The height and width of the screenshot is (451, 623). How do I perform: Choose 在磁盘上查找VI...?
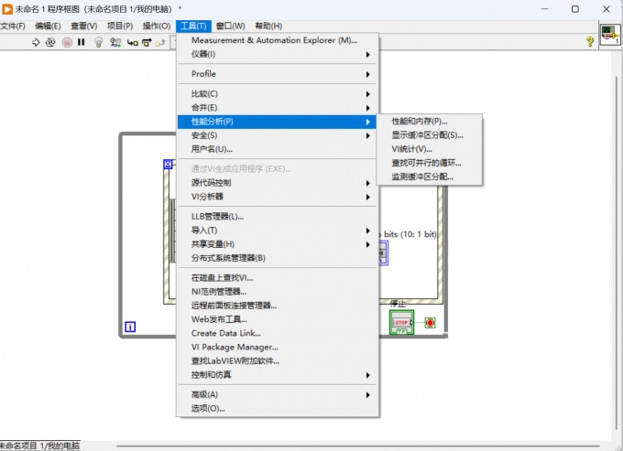(278, 278)
